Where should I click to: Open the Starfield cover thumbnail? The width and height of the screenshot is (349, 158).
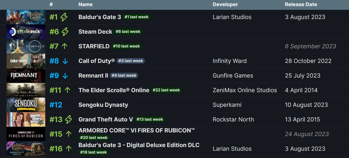26,46
